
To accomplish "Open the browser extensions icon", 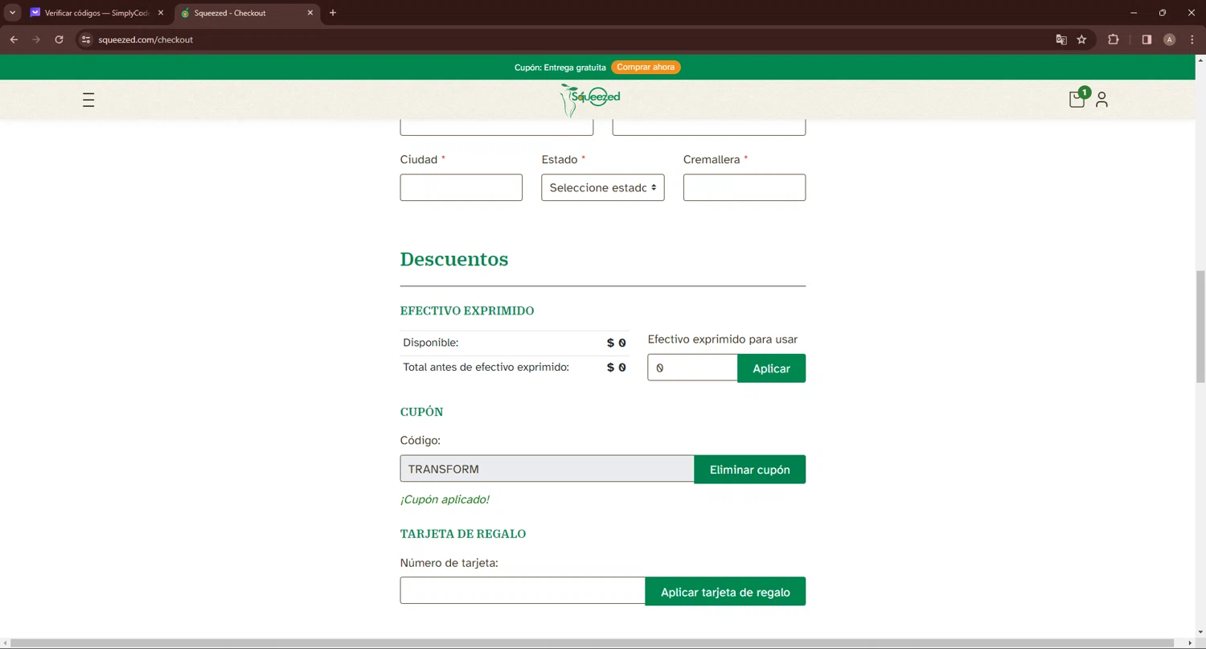I will (x=1114, y=39).
